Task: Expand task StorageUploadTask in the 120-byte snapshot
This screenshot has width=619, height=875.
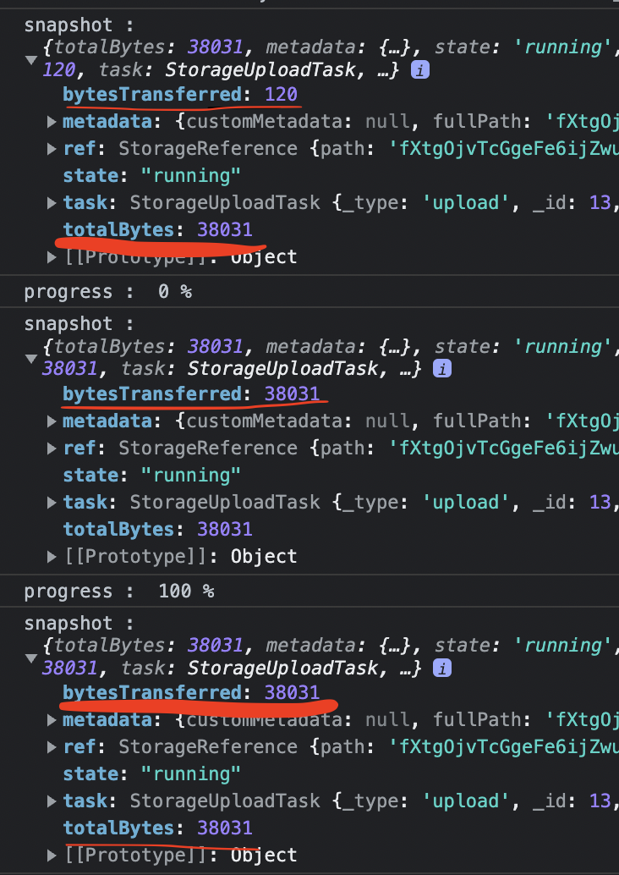Action: tap(52, 202)
